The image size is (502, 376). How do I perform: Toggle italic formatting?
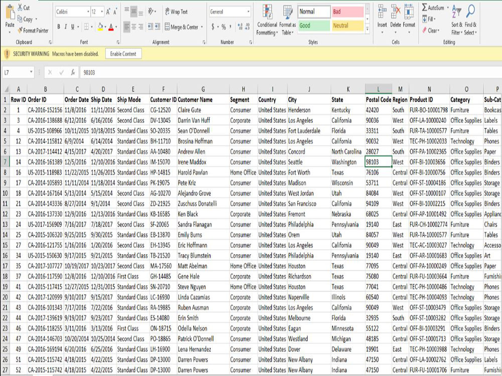(x=66, y=27)
